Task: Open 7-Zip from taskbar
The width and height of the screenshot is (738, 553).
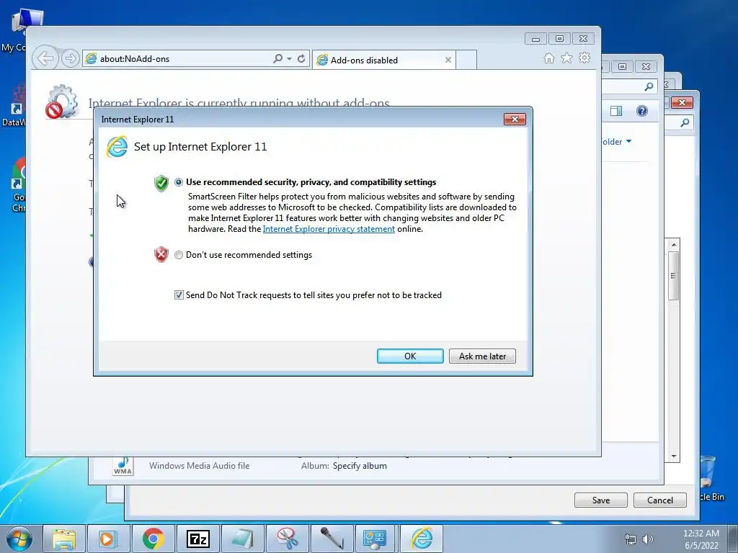Action: [197, 539]
